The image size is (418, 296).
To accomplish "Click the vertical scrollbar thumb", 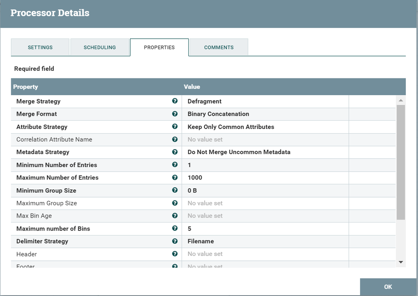I will (400, 162).
